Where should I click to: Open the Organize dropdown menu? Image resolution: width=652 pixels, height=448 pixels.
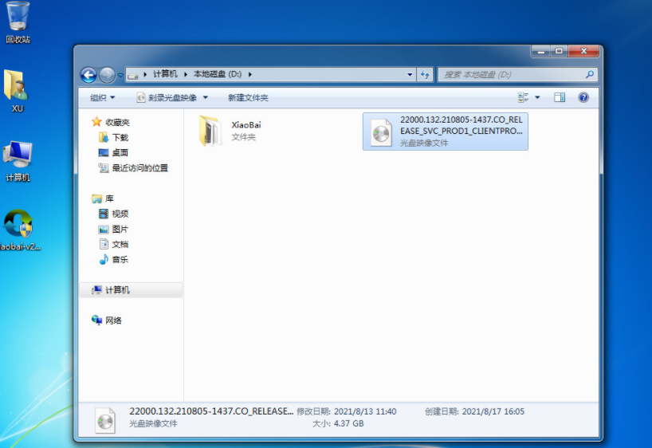click(x=102, y=97)
